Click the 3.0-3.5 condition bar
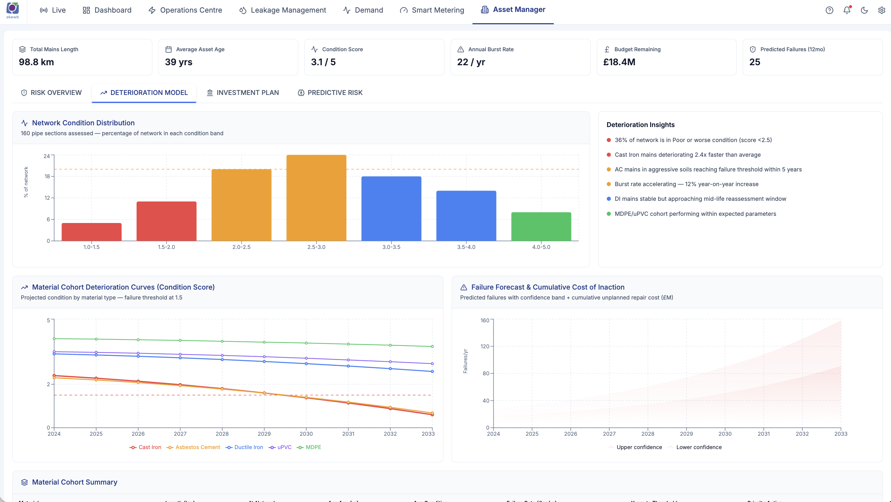Image resolution: width=891 pixels, height=502 pixels. pos(391,209)
